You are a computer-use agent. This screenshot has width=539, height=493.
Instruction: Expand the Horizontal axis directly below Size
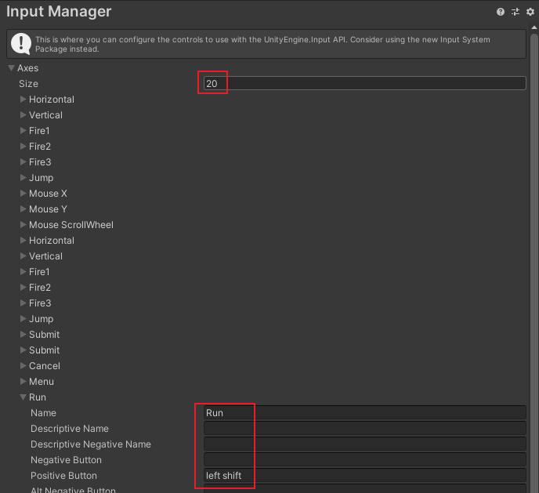tap(23, 100)
